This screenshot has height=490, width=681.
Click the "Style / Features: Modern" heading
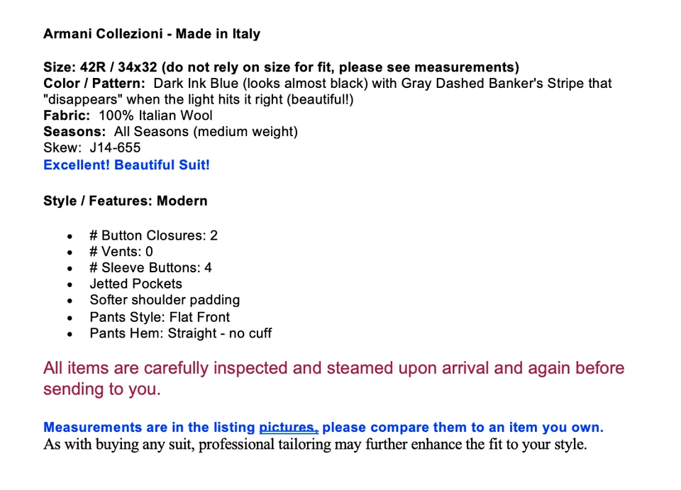click(x=126, y=201)
